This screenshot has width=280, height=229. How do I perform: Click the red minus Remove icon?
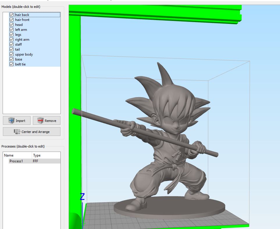[40, 120]
